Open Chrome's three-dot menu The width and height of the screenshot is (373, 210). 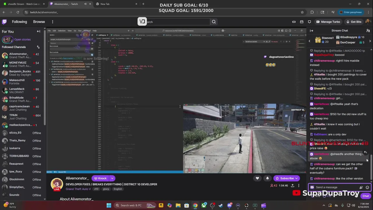point(368,12)
